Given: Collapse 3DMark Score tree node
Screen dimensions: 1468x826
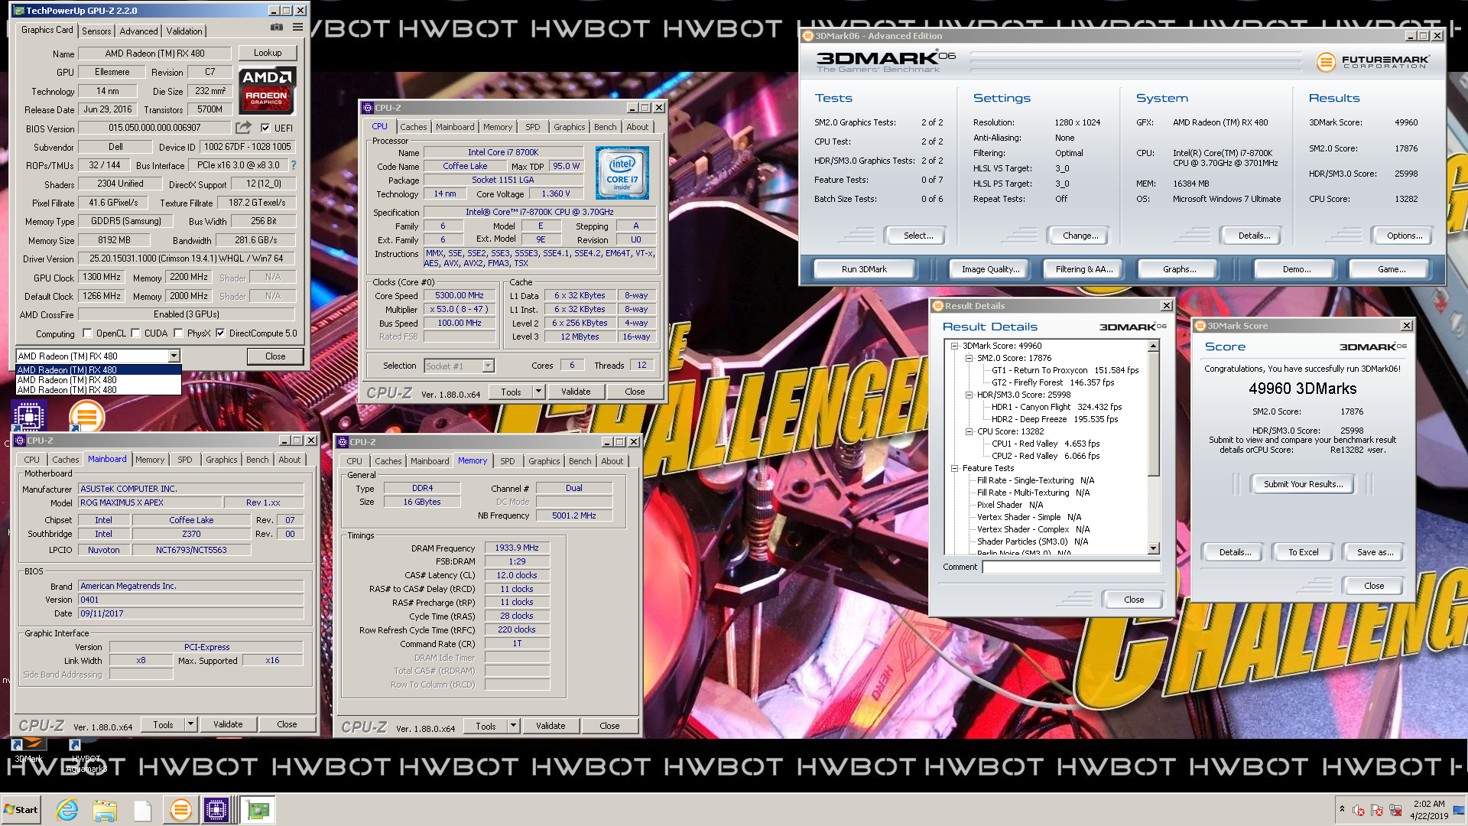Looking at the screenshot, I should point(955,346).
